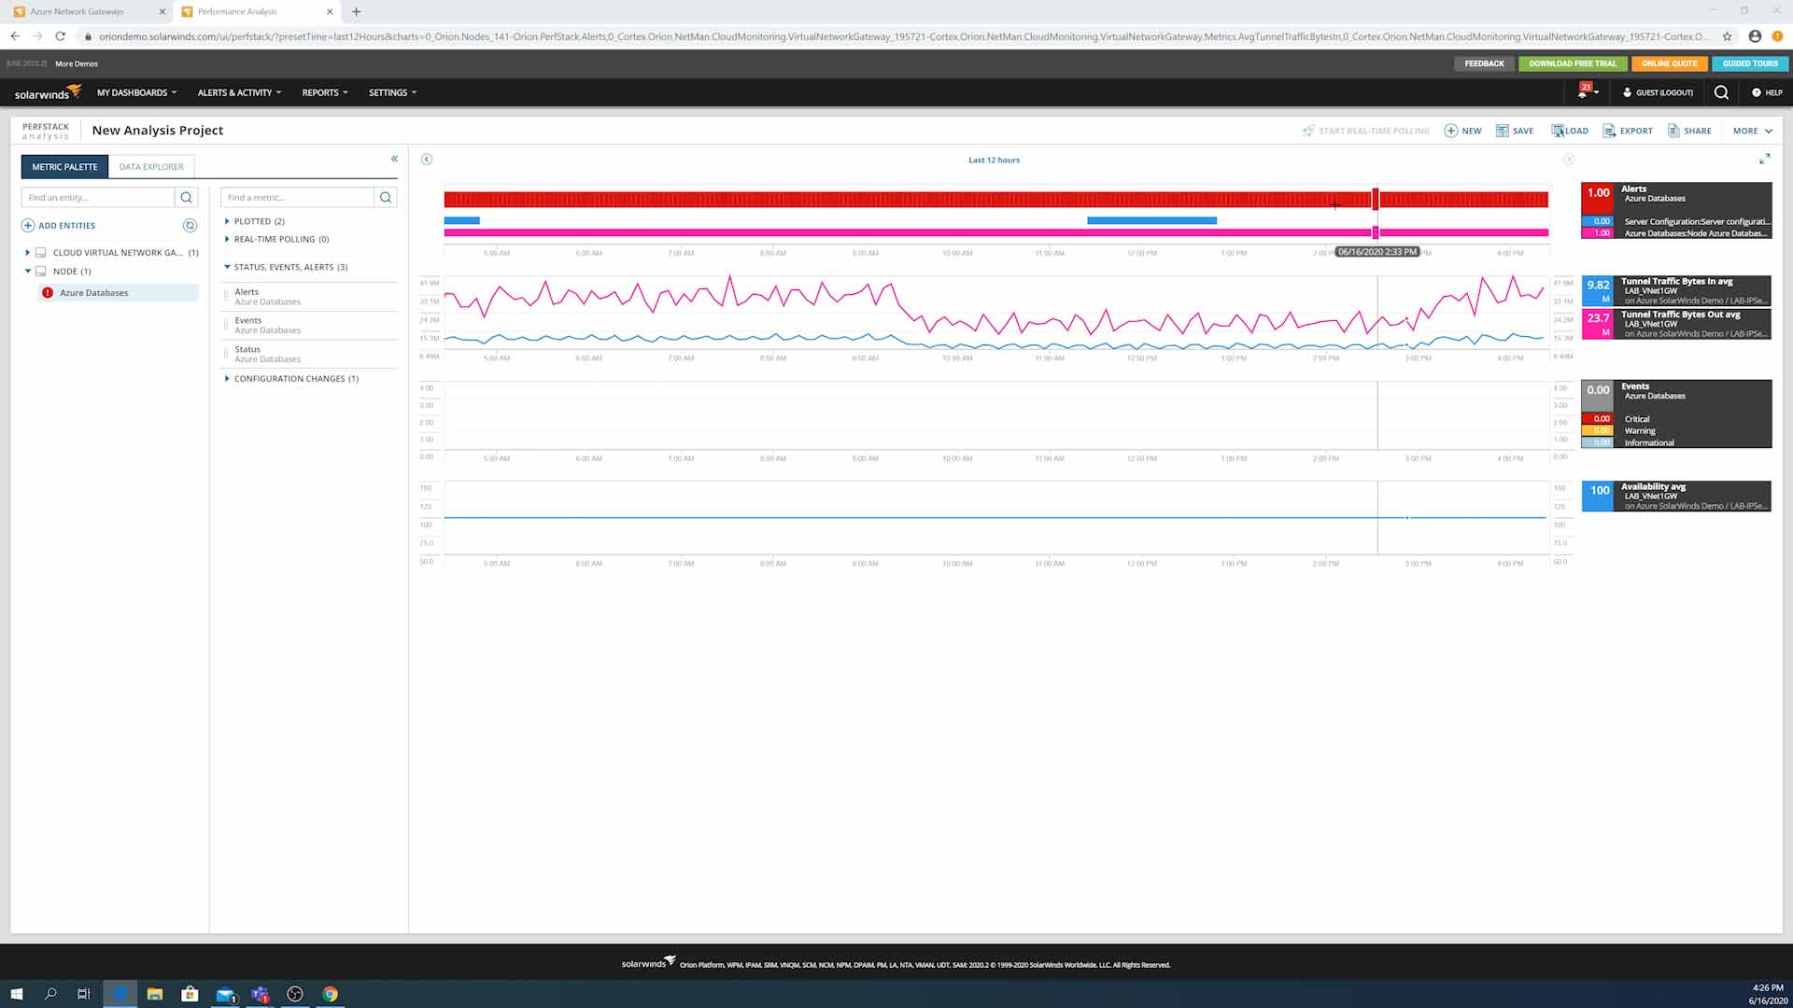1793x1008 pixels.
Task: Expand the CLOUD VIRTUAL NETWORK GATEWAY group
Action: point(27,252)
